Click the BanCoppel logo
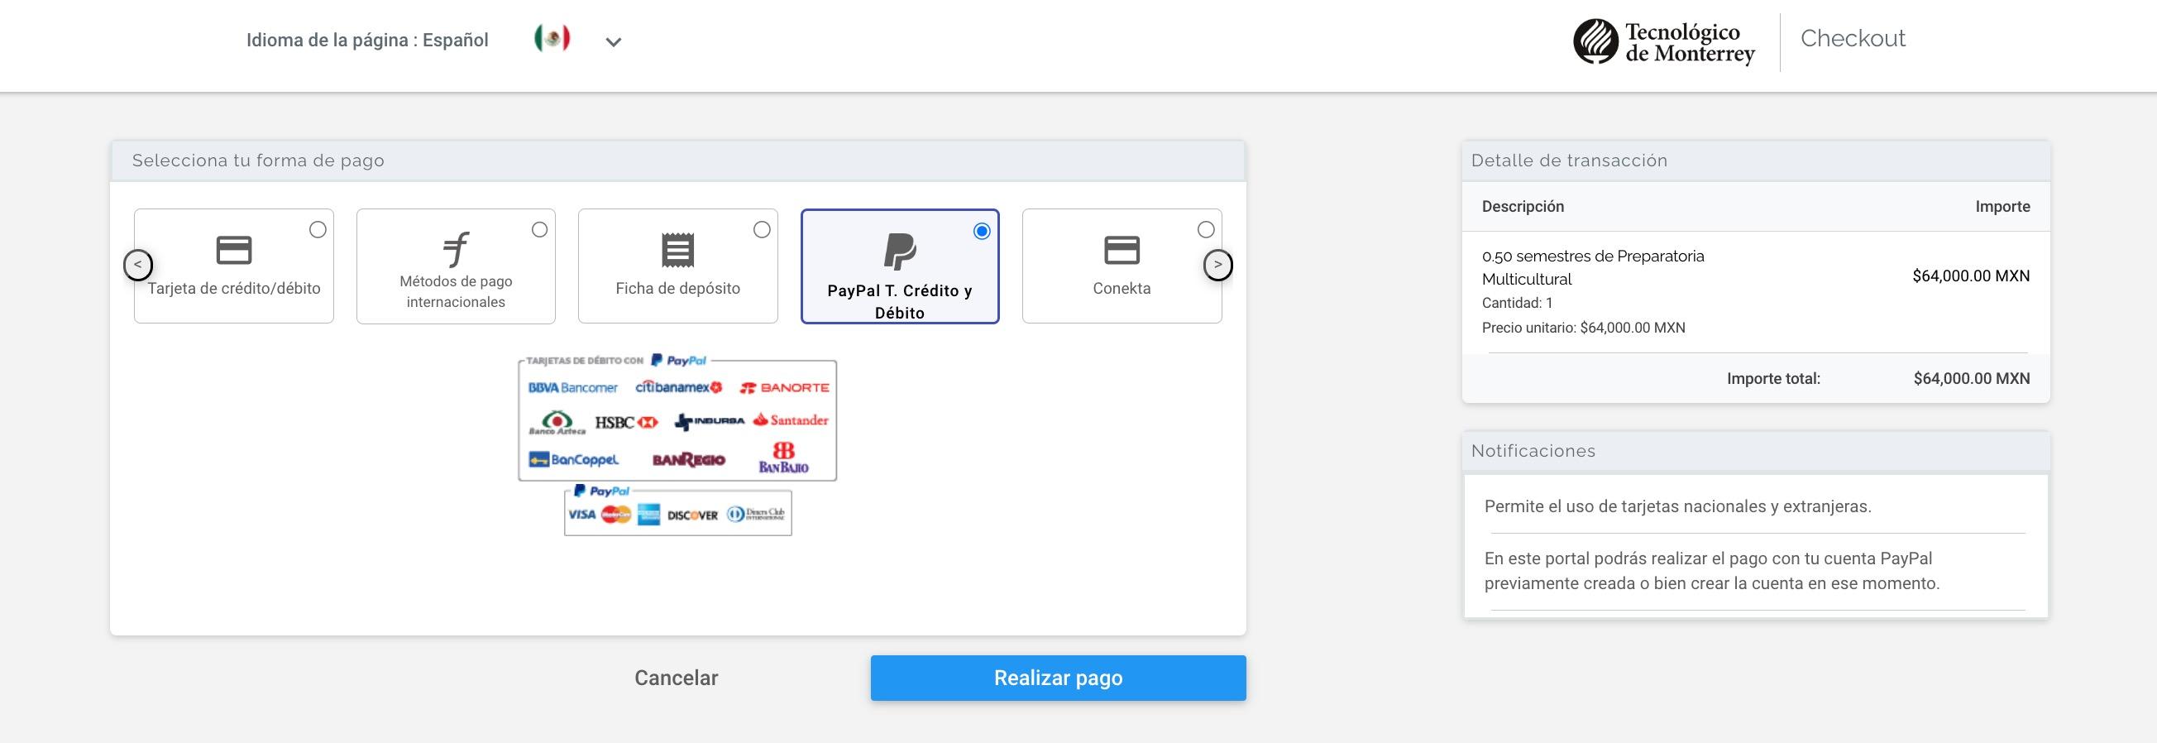Screen dimensions: 2157x743 coord(574,460)
